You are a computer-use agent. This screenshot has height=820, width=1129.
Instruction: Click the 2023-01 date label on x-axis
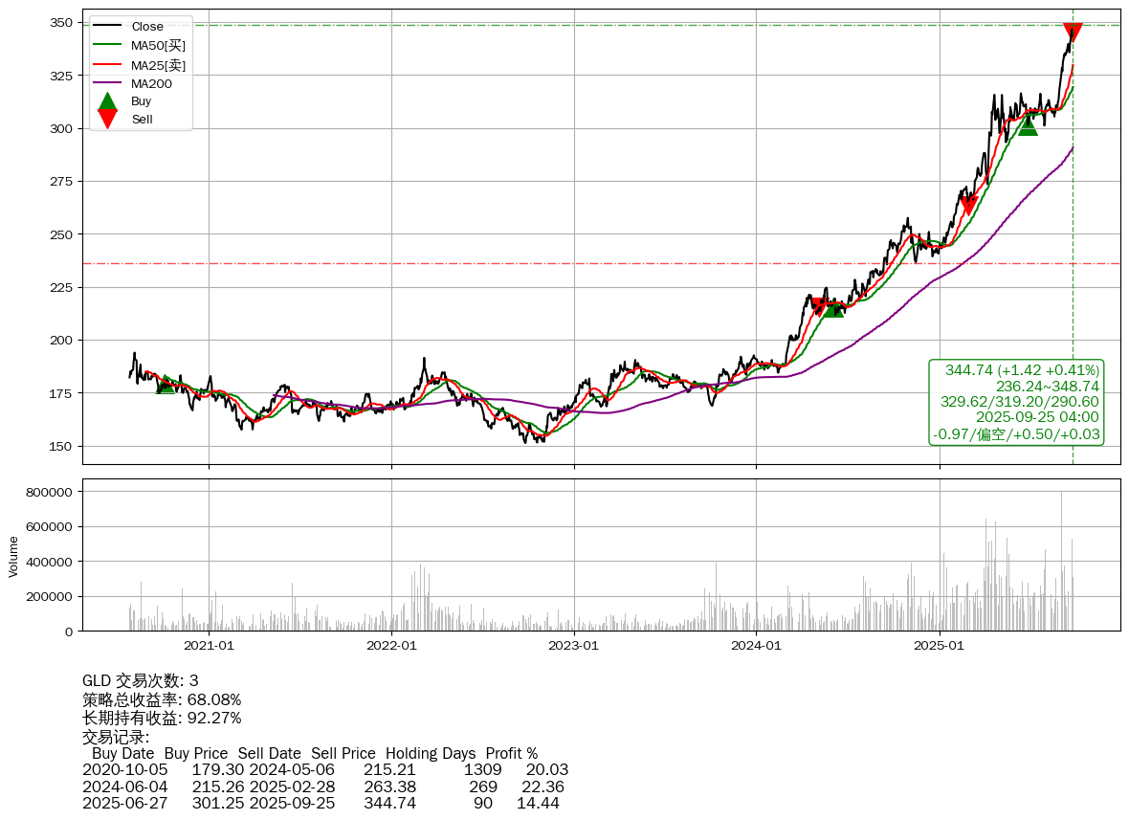coord(574,646)
